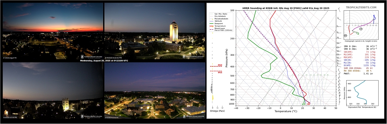Viewport: 387px width, 124px height.
Task: Open the campus aerial night webcam
Action: point(155,91)
